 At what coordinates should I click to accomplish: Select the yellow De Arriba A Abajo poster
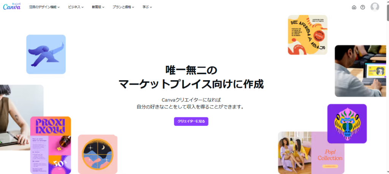click(x=307, y=35)
